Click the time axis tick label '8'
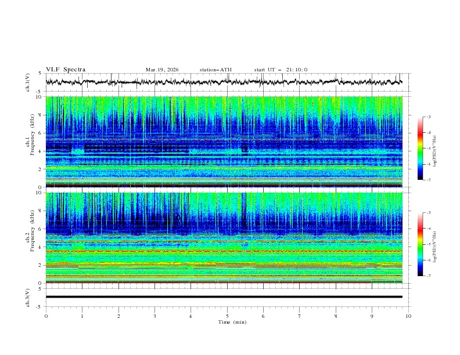The width and height of the screenshot is (460, 355). pyautogui.click(x=336, y=316)
